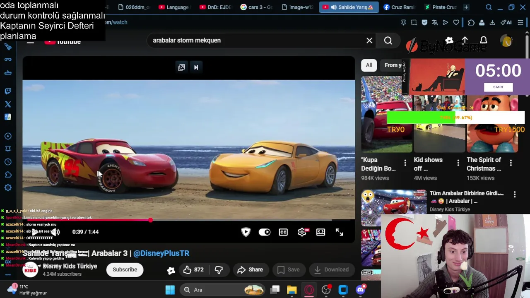530x298 pixels.
Task: Open YouTube notifications bell
Action: click(483, 40)
